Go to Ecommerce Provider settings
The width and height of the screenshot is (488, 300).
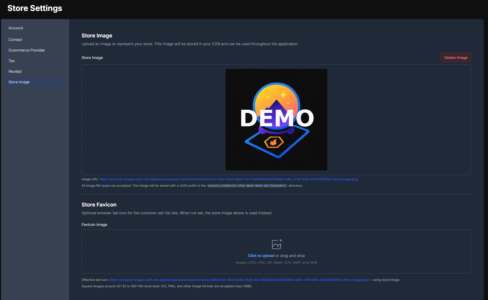(x=27, y=50)
